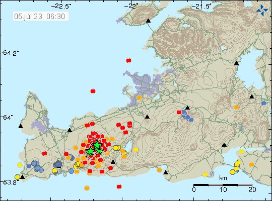The height and width of the screenshot is (201, 272).
Task: Click the red earthquake dot in the bay
Action: pyautogui.click(x=93, y=91)
